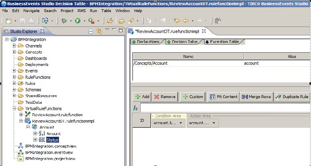Click the Last Edit Location arrow icon
Screen dimensions: 311x166
point(177,20)
